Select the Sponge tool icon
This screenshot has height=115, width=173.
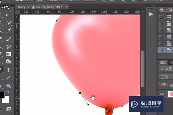point(8,62)
